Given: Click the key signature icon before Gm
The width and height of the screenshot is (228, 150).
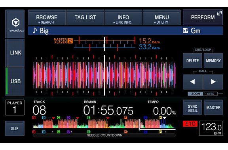Looking at the screenshot, I should [185, 31].
